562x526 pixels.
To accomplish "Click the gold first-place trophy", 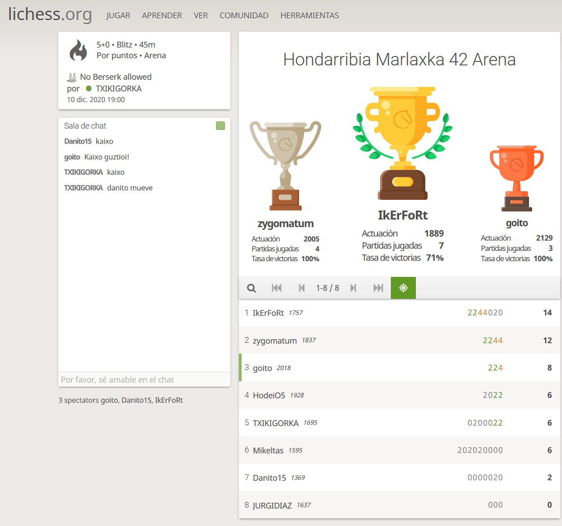I will click(x=402, y=143).
